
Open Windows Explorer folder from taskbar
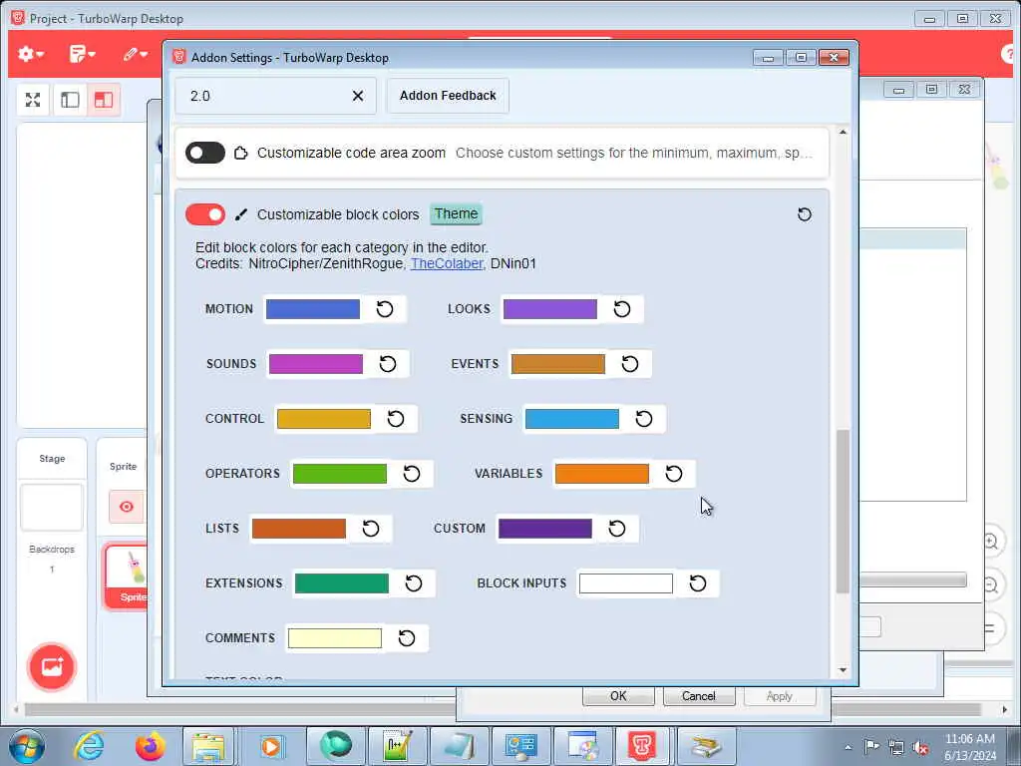(x=208, y=746)
